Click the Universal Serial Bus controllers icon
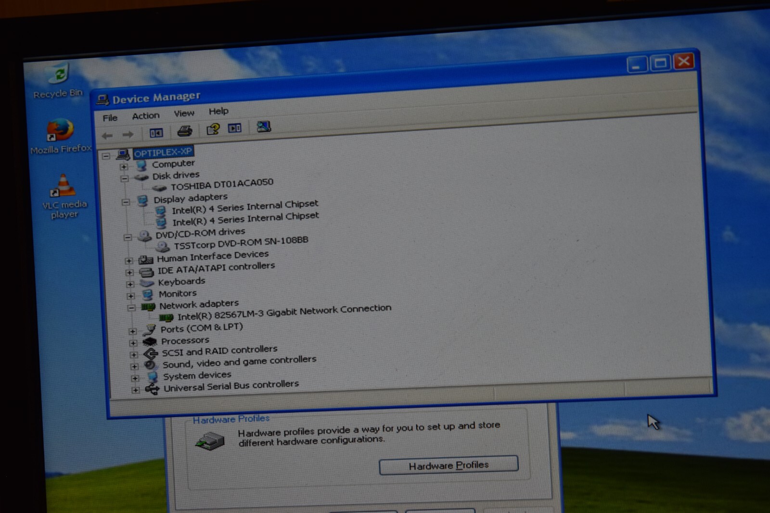770x513 pixels. click(153, 389)
